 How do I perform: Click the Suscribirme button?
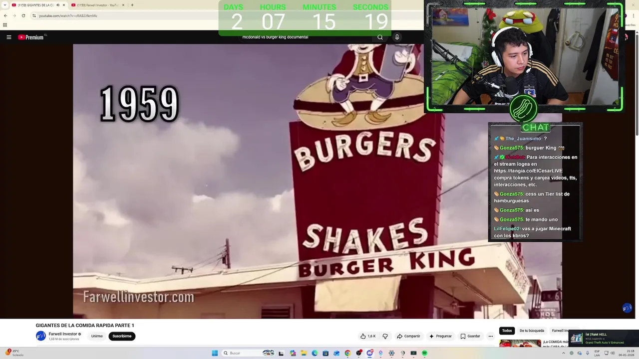[122, 336]
